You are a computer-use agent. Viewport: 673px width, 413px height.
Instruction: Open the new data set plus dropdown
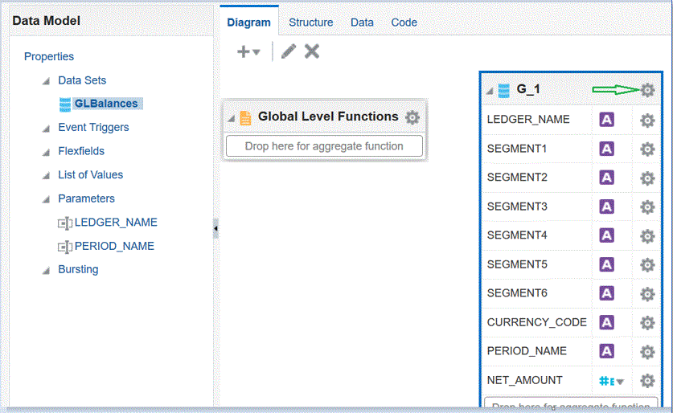click(248, 51)
